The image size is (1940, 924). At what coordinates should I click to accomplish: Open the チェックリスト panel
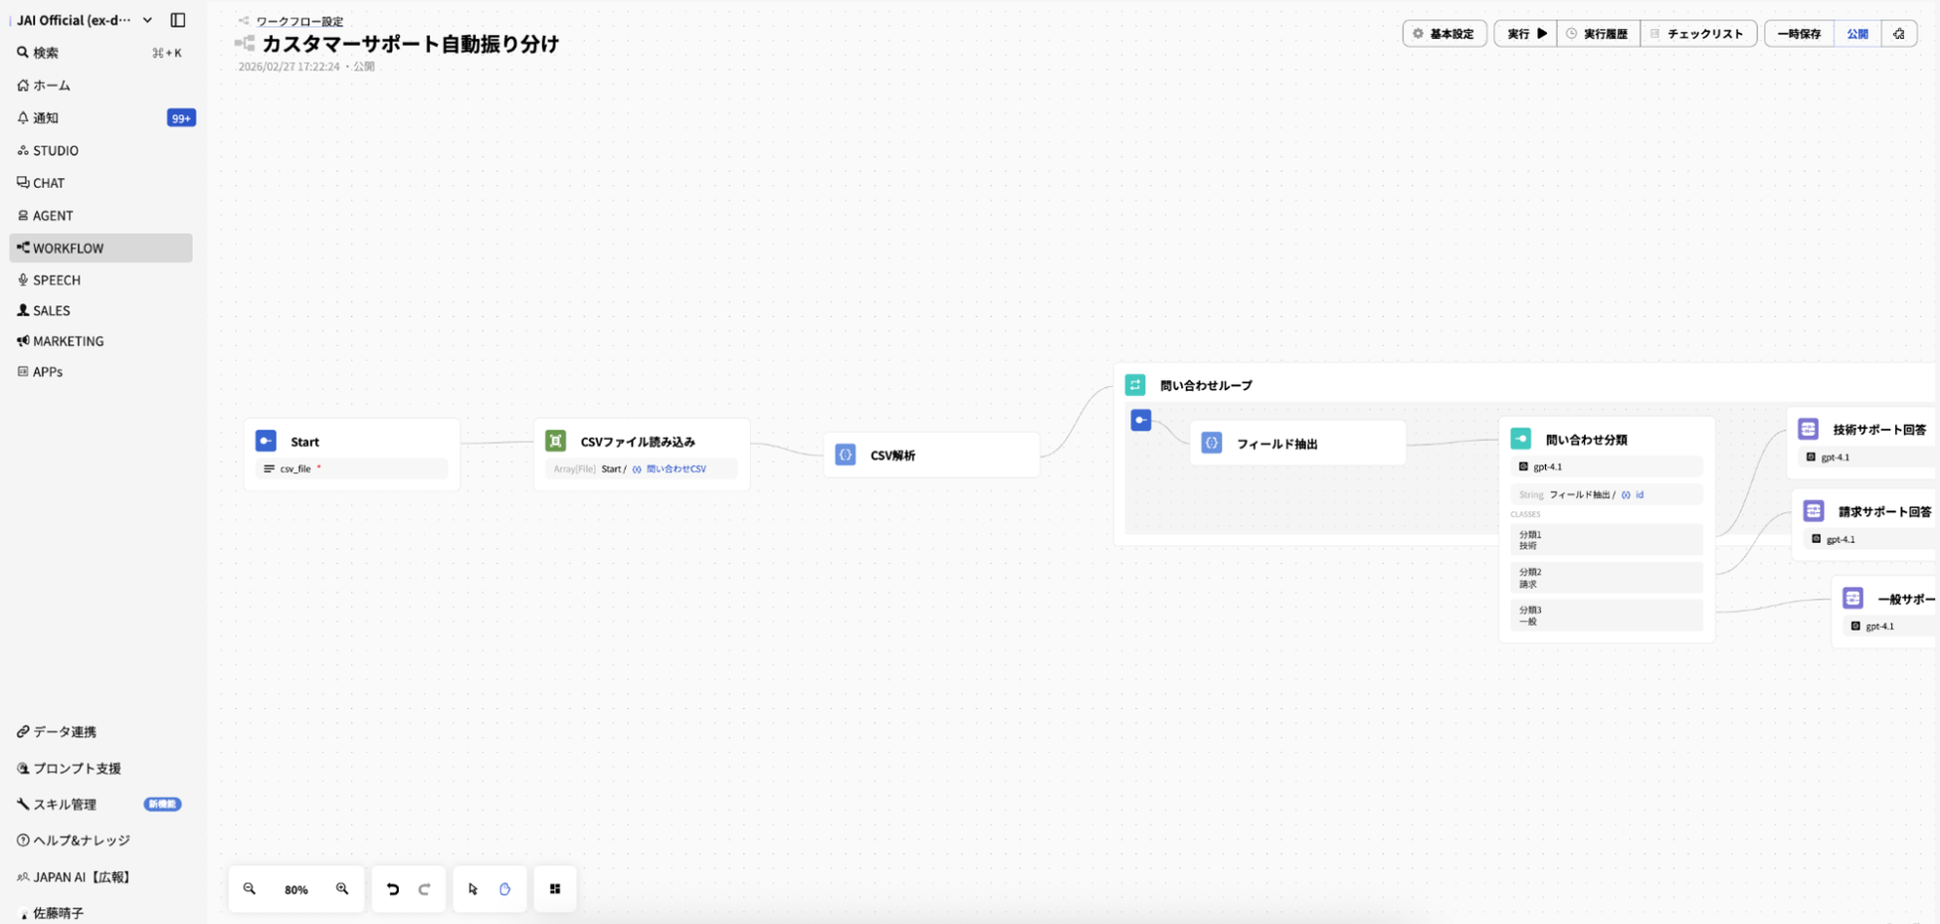[x=1697, y=34]
